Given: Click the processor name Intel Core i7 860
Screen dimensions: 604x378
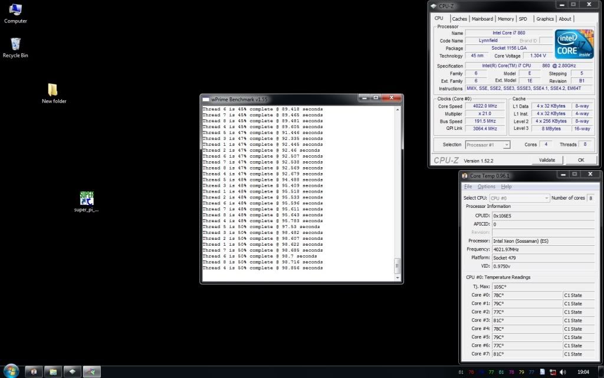Looking at the screenshot, I should (x=509, y=33).
